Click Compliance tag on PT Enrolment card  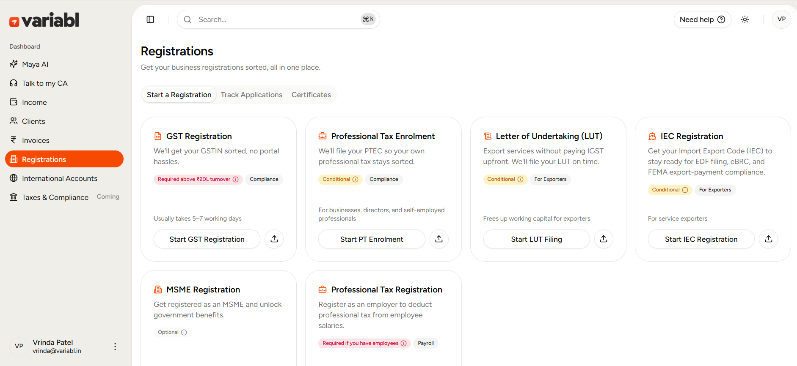click(384, 179)
